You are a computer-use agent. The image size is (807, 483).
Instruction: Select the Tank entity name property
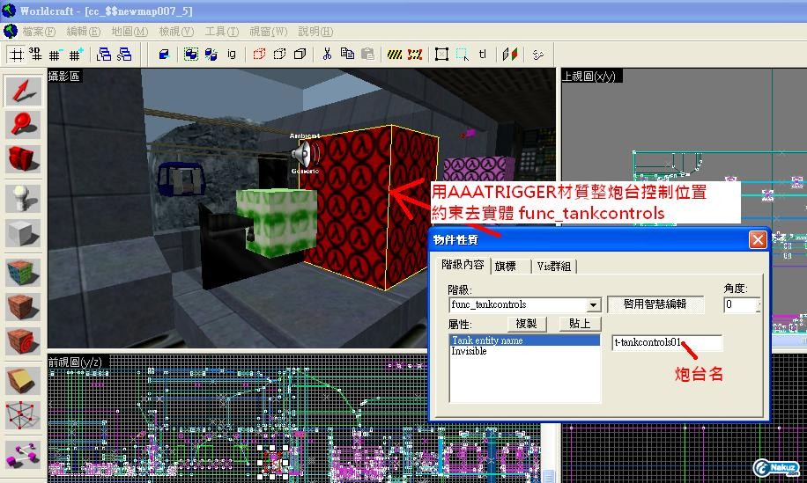pyautogui.click(x=524, y=340)
